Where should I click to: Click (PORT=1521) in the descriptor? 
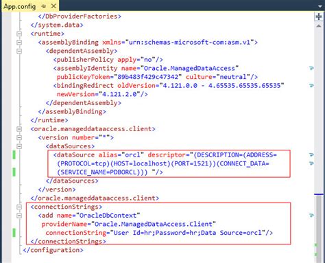click(x=191, y=163)
